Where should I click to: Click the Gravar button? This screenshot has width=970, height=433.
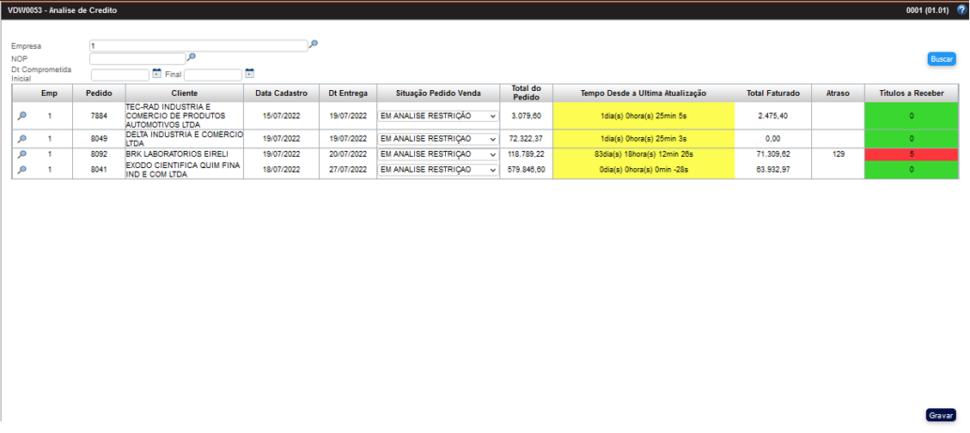point(941,415)
